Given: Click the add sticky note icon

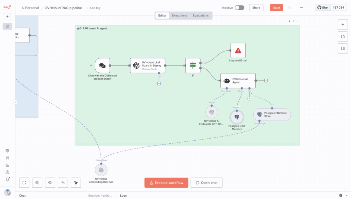Looking at the screenshot, I should coord(342,36).
